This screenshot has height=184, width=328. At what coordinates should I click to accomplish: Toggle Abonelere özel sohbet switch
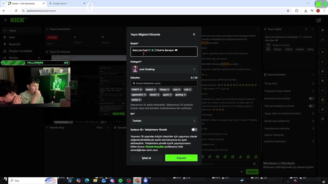tap(311, 98)
